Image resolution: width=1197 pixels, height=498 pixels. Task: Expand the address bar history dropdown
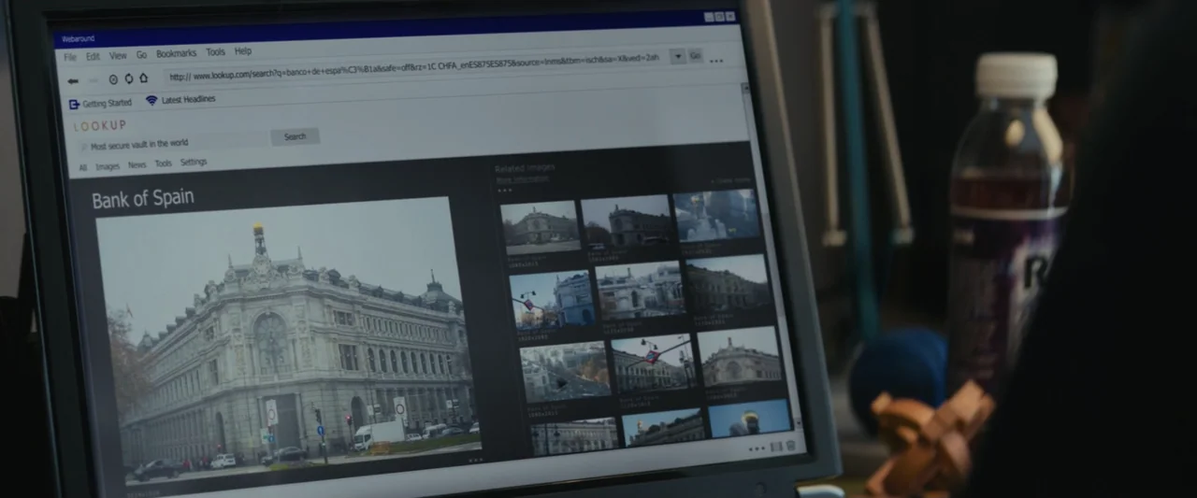(678, 56)
